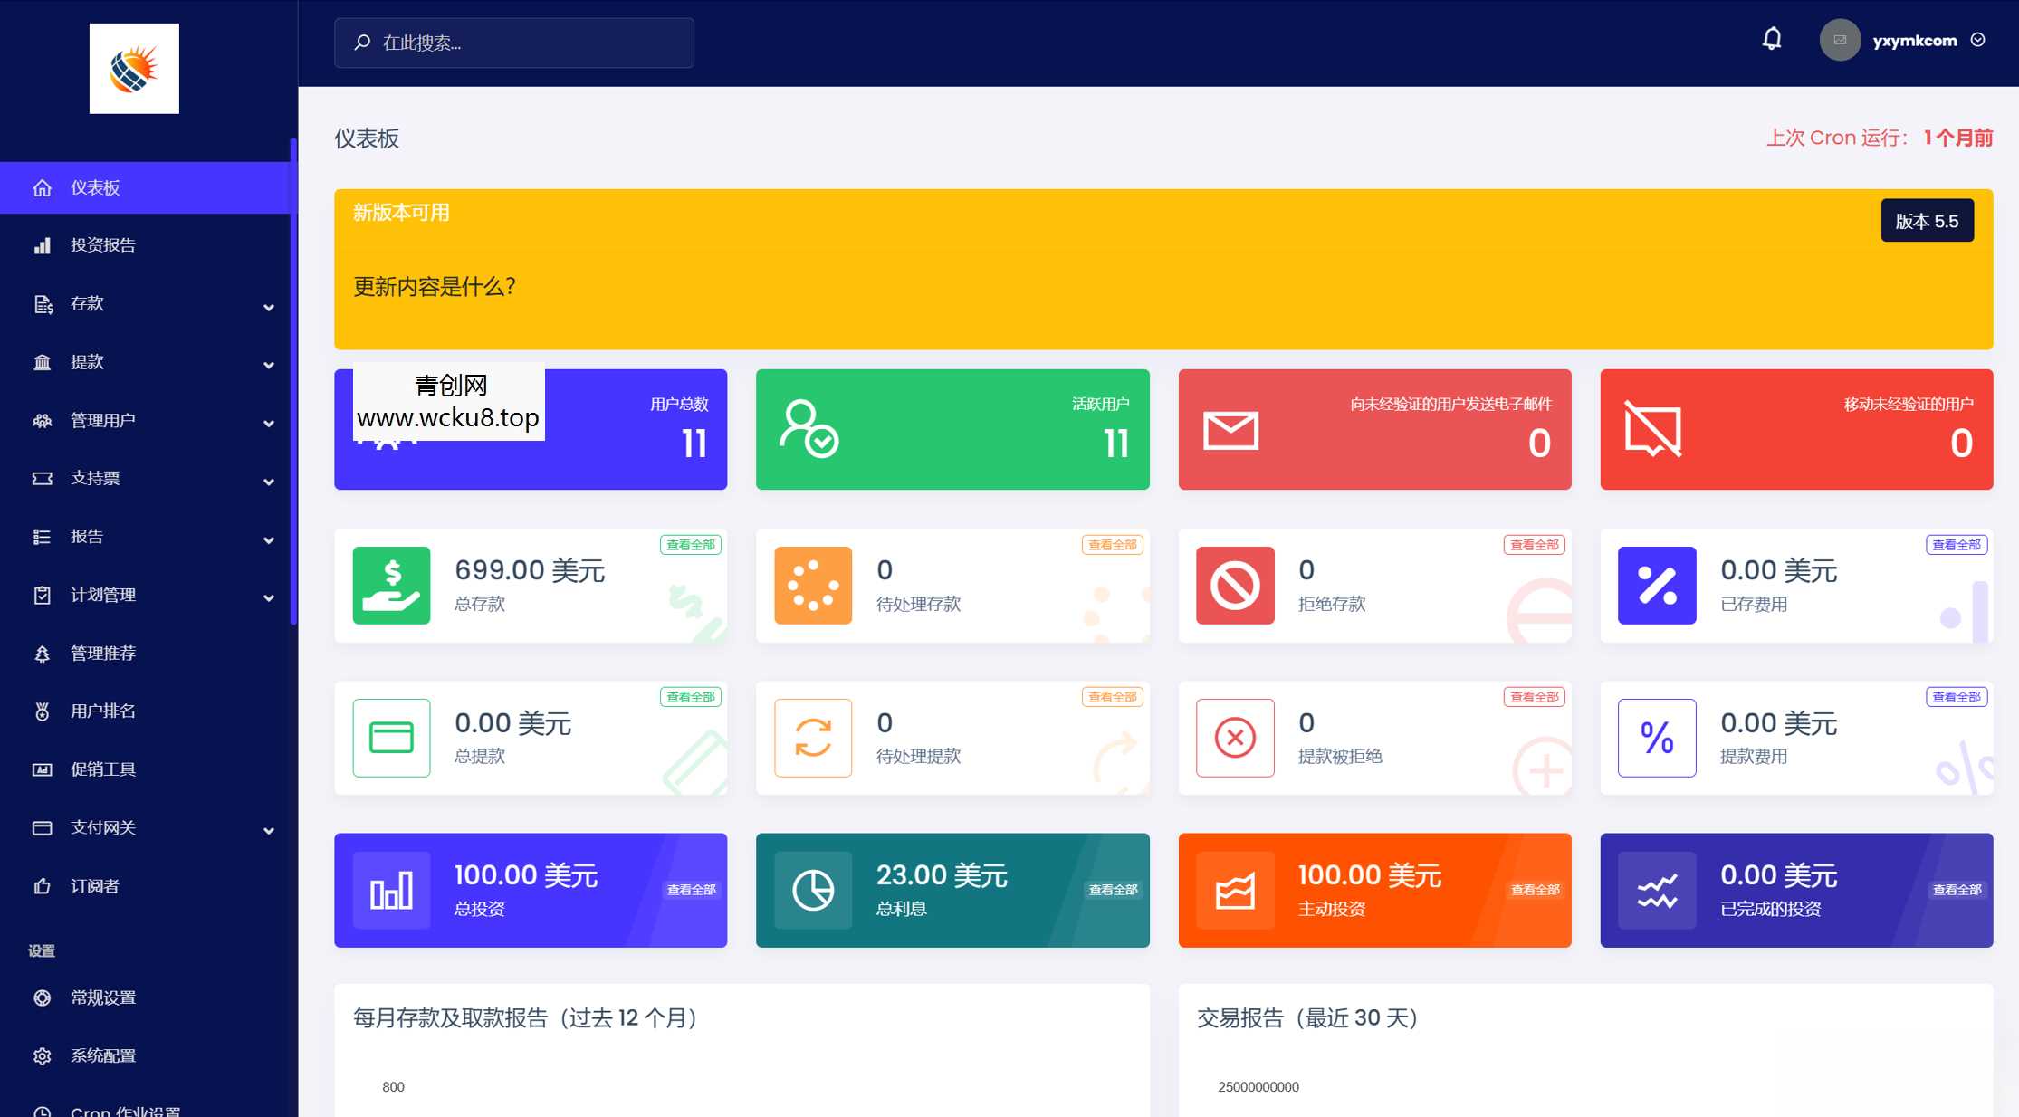This screenshot has height=1117, width=2019.
Task: Click the site logo in sidebar
Action: [x=134, y=69]
